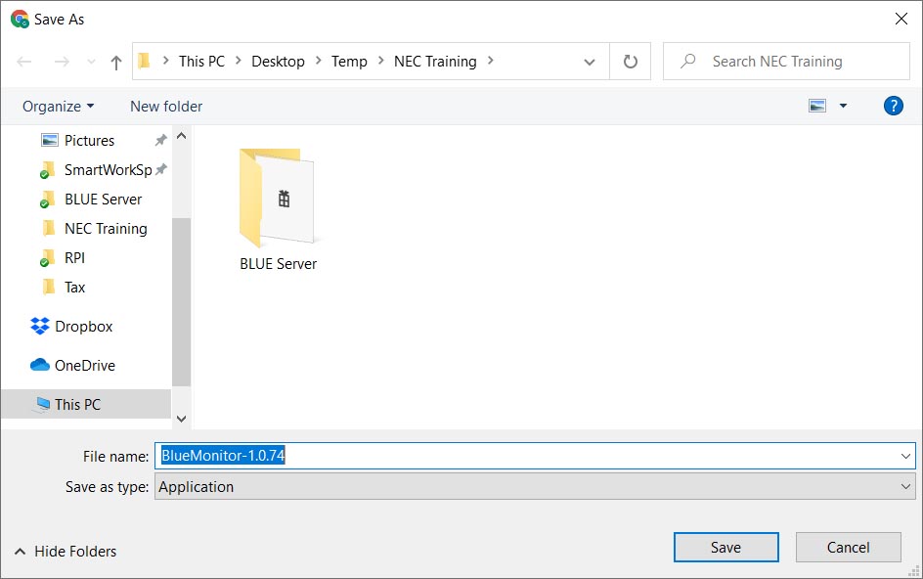Open Help with the question mark

pos(893,106)
